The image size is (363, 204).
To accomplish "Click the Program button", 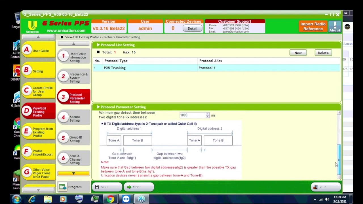I will click(x=74, y=187).
